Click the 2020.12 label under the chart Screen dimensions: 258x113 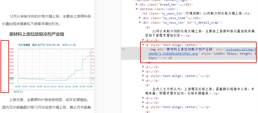(18, 92)
